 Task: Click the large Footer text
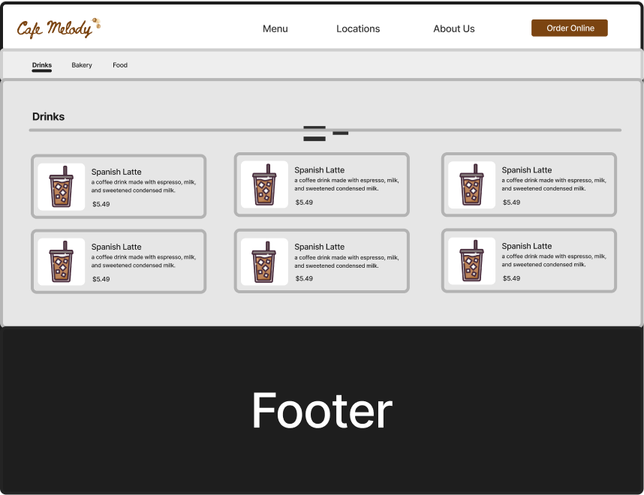[x=322, y=410]
